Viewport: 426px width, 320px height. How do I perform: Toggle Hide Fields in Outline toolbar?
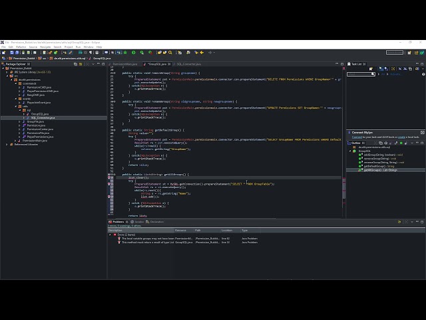click(x=391, y=143)
